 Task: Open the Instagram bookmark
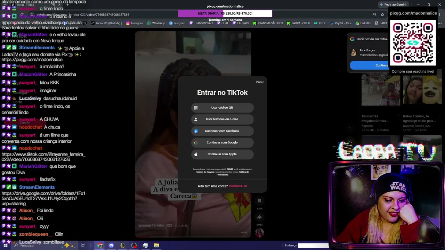[135, 23]
